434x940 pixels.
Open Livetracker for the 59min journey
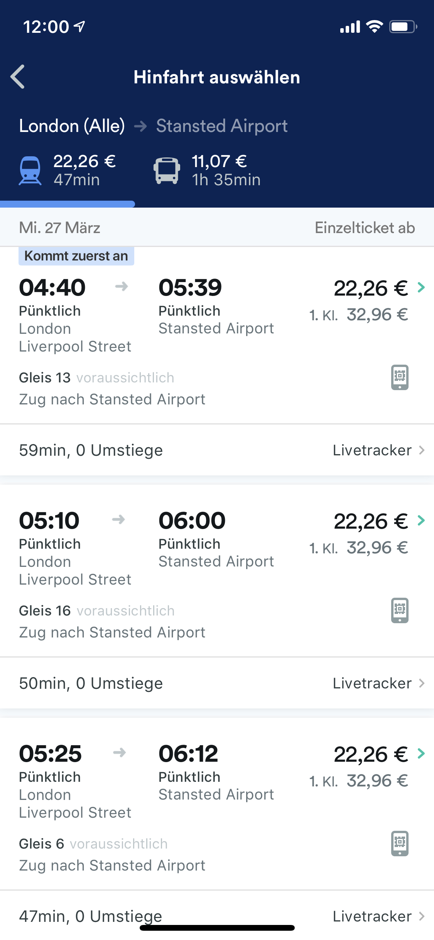378,450
